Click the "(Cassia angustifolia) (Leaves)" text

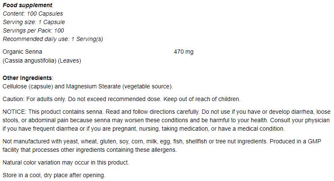41,60
